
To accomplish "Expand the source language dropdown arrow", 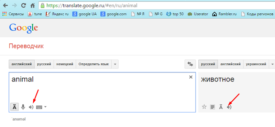I will pyautogui.click(x=115, y=64).
